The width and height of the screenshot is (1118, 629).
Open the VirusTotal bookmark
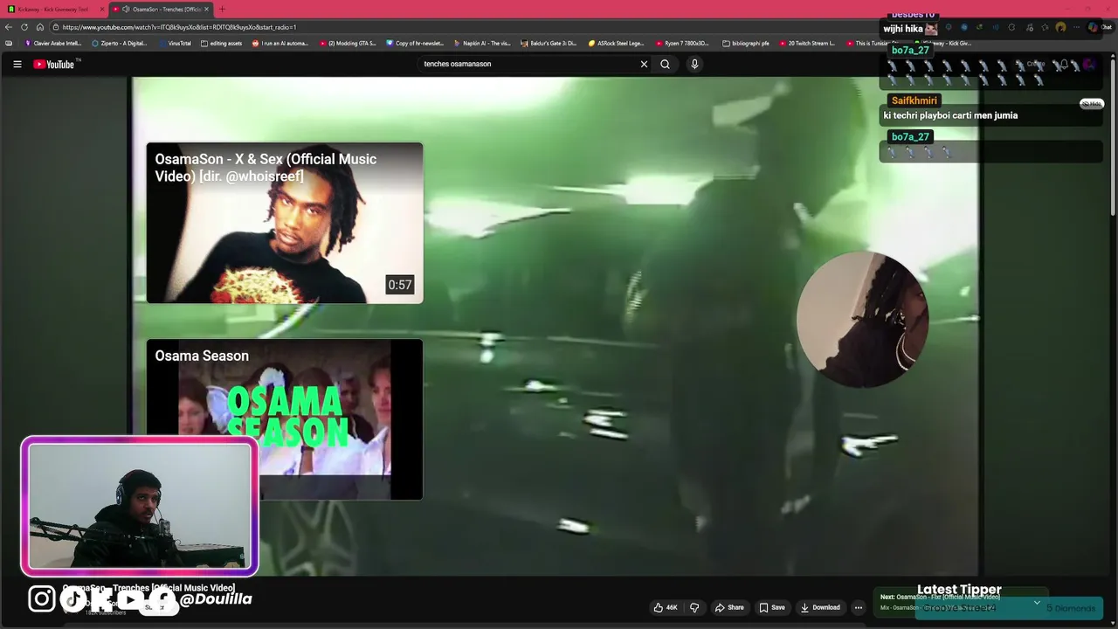(x=175, y=43)
